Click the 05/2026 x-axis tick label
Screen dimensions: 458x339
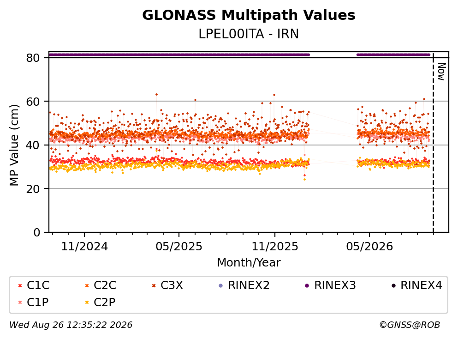point(369,247)
